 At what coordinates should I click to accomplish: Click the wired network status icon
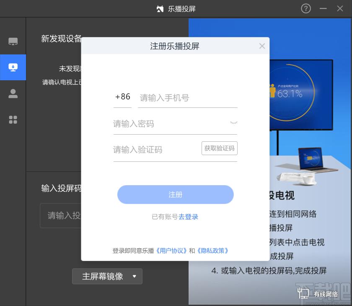303,293
